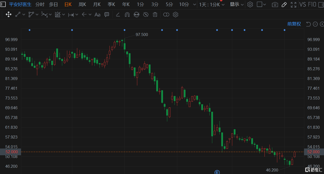This screenshot has height=174, width=324.
Task: Click the 平安好医生 stock name
Action: [x=20, y=4]
